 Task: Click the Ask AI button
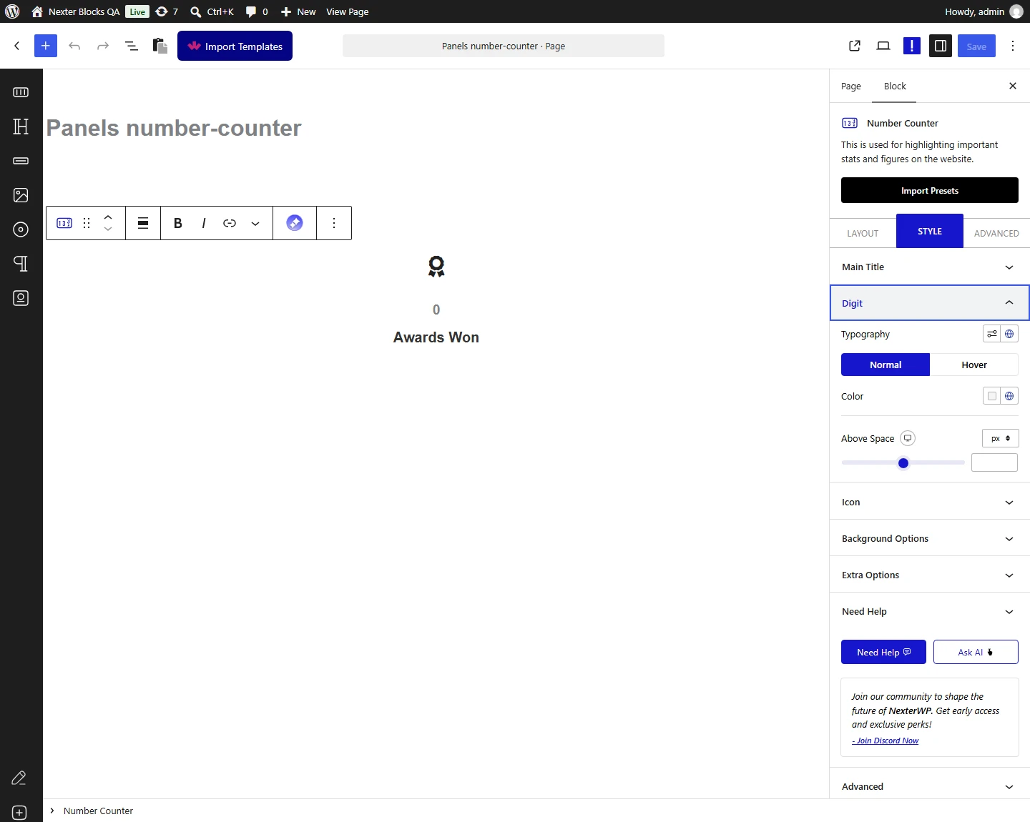976,652
